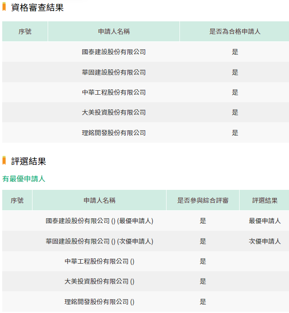Select 中華工程股份有限公司 in the qualification table
This screenshot has height=313, width=289.
coord(114,92)
